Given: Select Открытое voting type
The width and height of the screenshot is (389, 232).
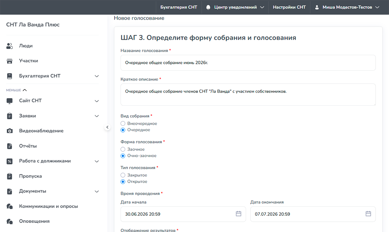Looking at the screenshot, I should (123, 182).
